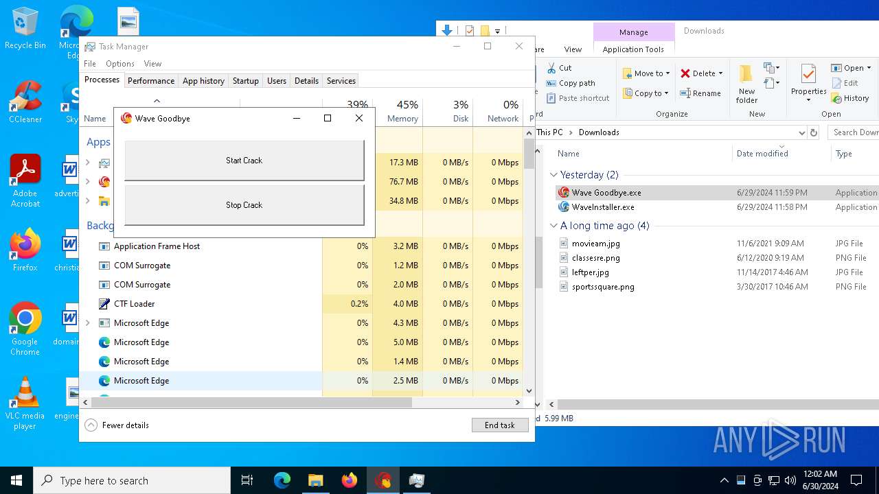This screenshot has height=494, width=879.
Task: Click Copy path in the Explorer ribbon
Action: coord(571,83)
